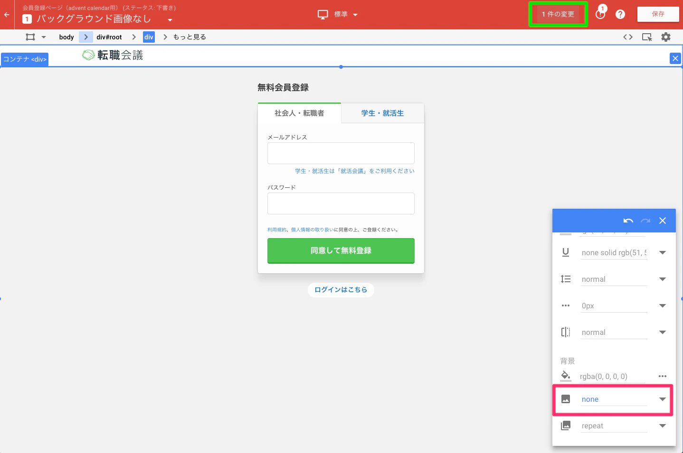This screenshot has height=453, width=683.
Task: Open the 個人情報の取り扱い link
Action: 312,230
